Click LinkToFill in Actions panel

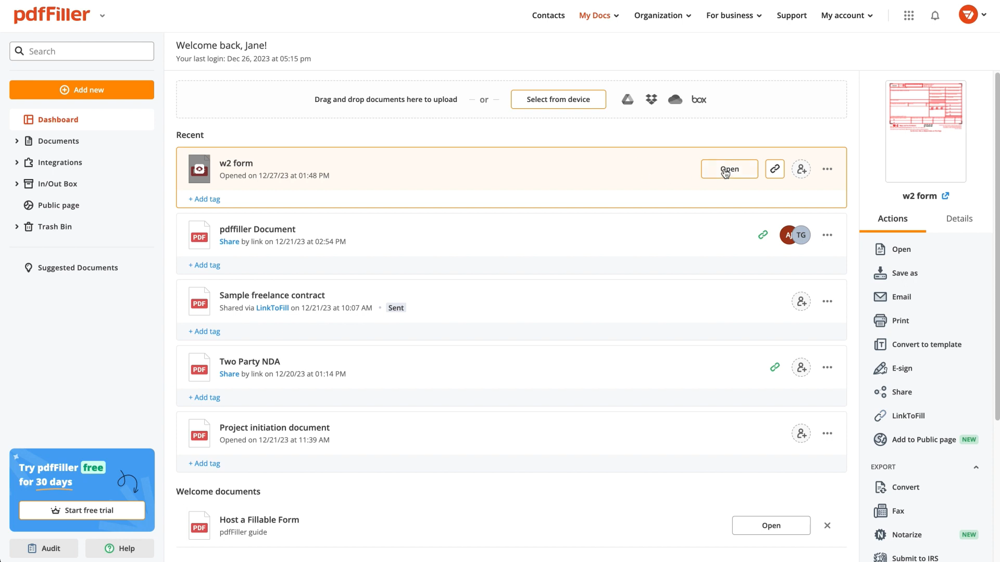pyautogui.click(x=899, y=416)
